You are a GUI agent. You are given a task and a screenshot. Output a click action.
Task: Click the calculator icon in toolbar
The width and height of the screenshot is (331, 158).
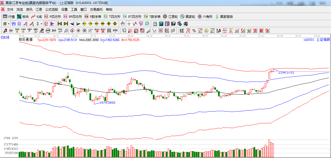point(161,24)
